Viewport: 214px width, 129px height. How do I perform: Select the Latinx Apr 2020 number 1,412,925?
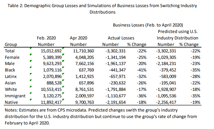[x=85, y=76]
